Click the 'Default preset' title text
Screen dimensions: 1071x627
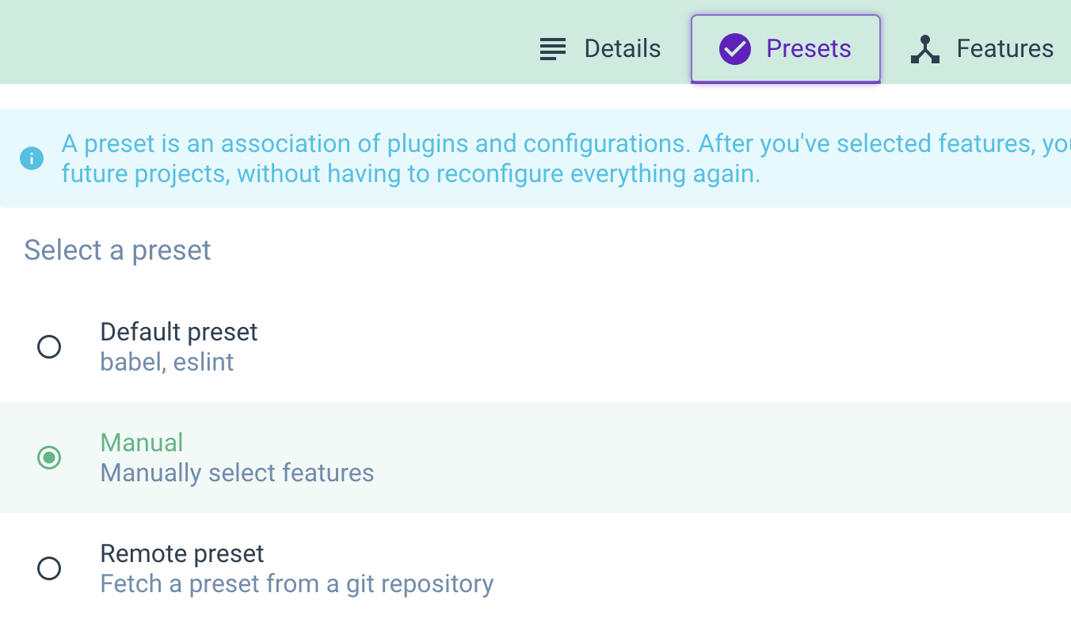pyautogui.click(x=179, y=332)
